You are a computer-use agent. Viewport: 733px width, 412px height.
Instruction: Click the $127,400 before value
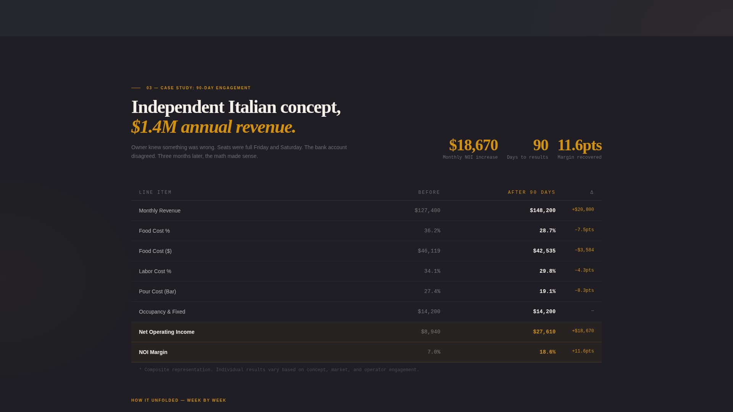click(x=427, y=211)
